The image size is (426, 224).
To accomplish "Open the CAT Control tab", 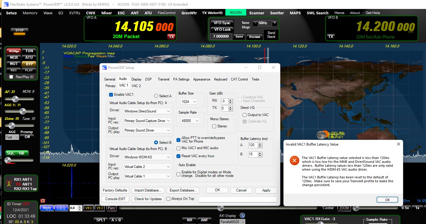I will coord(239,79).
